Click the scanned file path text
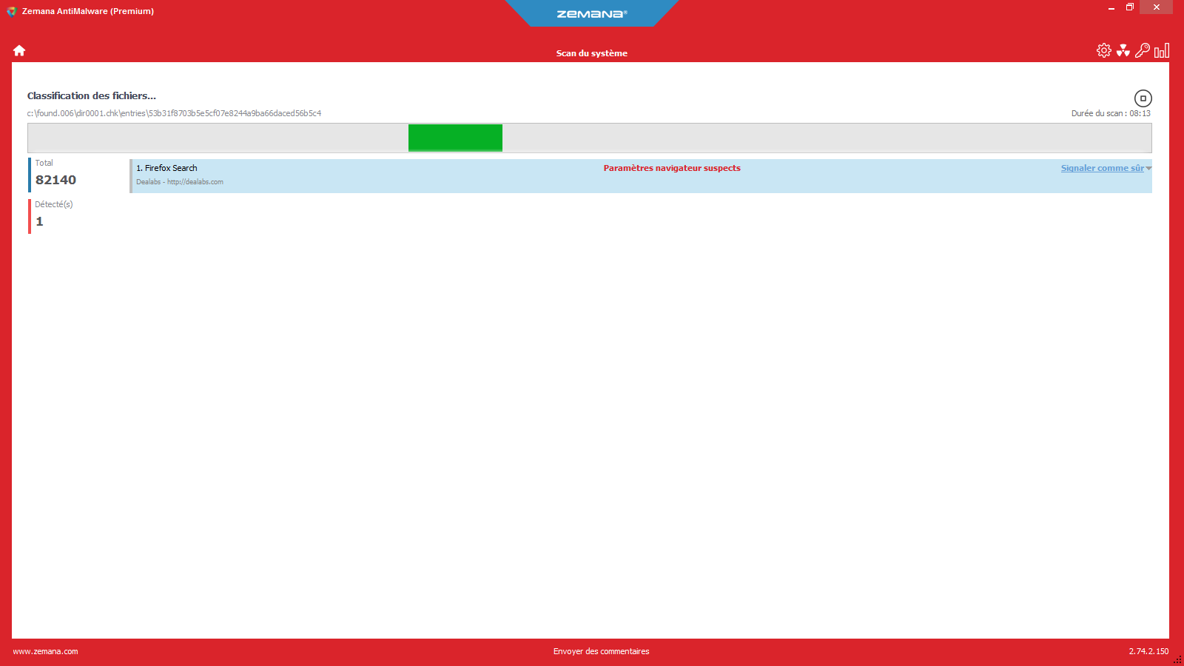Image resolution: width=1184 pixels, height=666 pixels. [174, 113]
